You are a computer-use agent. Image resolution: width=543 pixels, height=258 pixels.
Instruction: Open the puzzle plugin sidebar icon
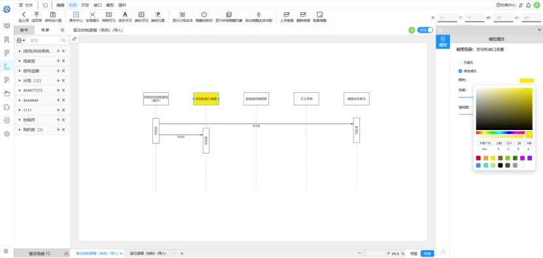(x=7, y=107)
